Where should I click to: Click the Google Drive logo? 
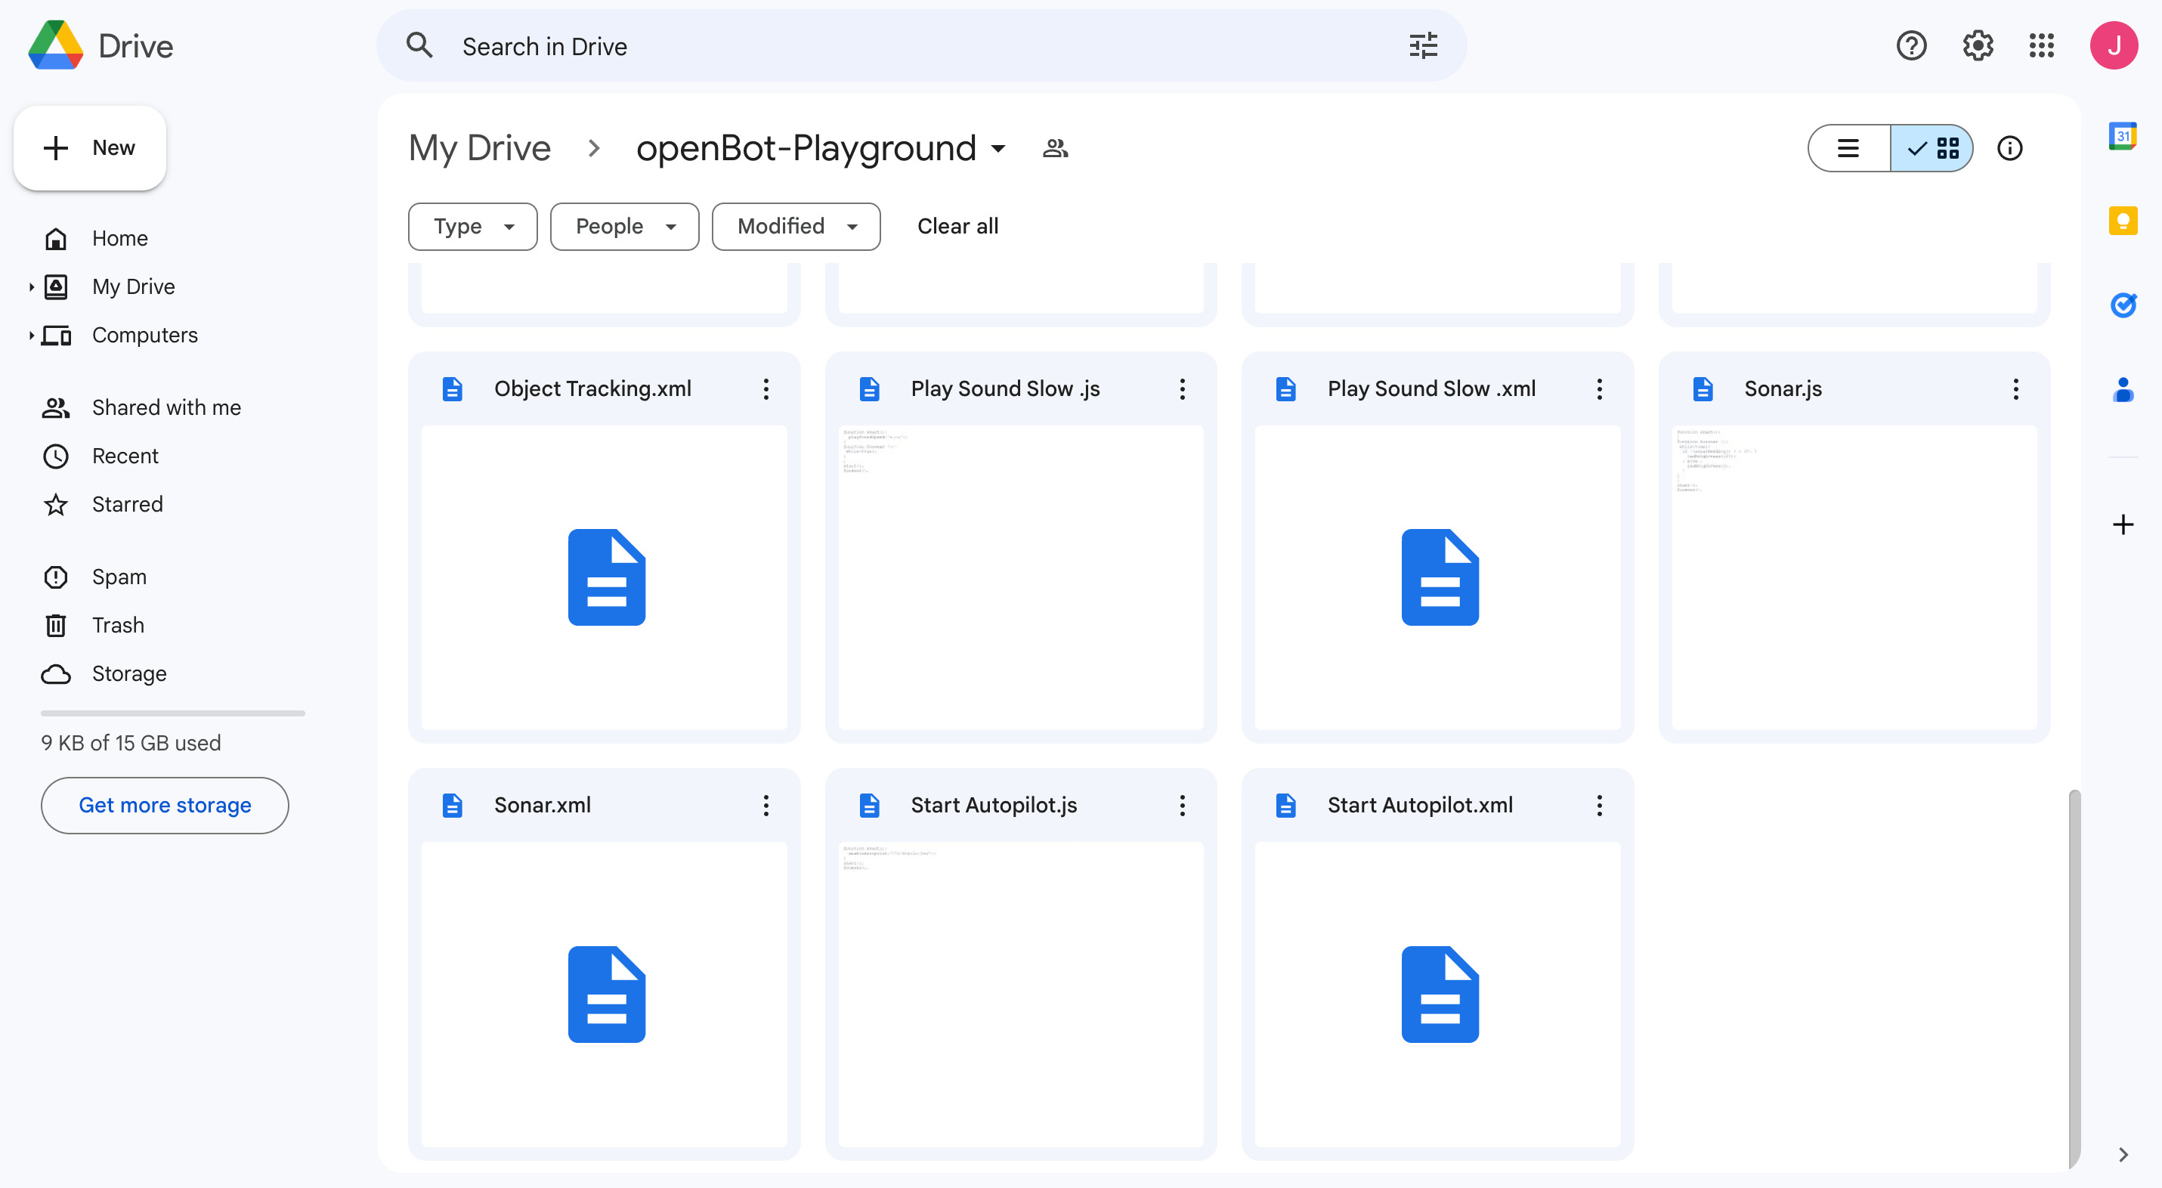55,45
